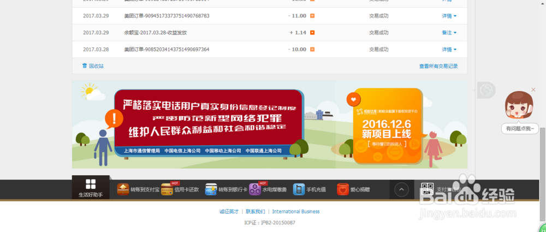Expand 详情 dropdown for -10.00 美团订单
The image size is (546, 232).
(449, 50)
